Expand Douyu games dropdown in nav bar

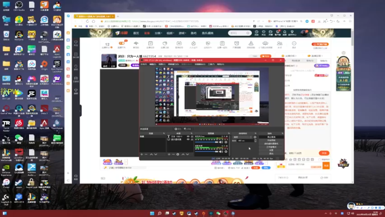coord(182,33)
